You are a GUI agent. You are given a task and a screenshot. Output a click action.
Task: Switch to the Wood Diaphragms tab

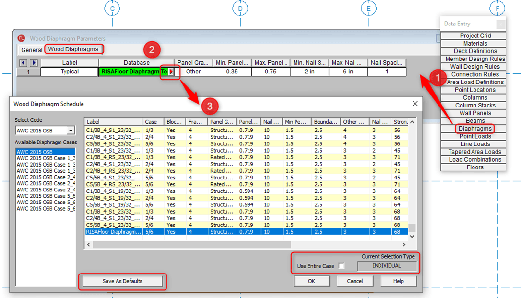click(73, 49)
